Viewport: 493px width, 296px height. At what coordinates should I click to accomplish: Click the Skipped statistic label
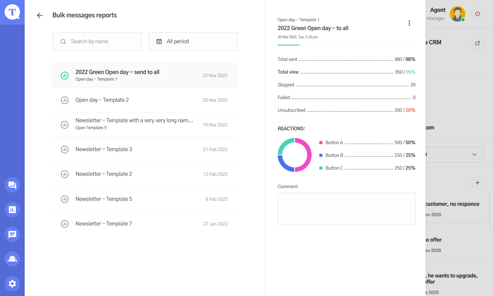[x=286, y=85]
